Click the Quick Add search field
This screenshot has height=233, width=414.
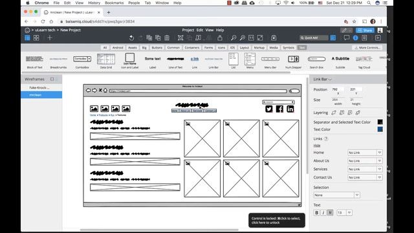pyautogui.click(x=314, y=38)
